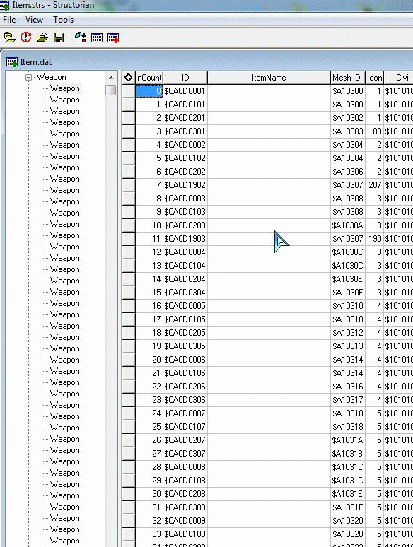Select cell $CA0D0301
Image resolution: width=413 pixels, height=547 pixels.
(185, 131)
